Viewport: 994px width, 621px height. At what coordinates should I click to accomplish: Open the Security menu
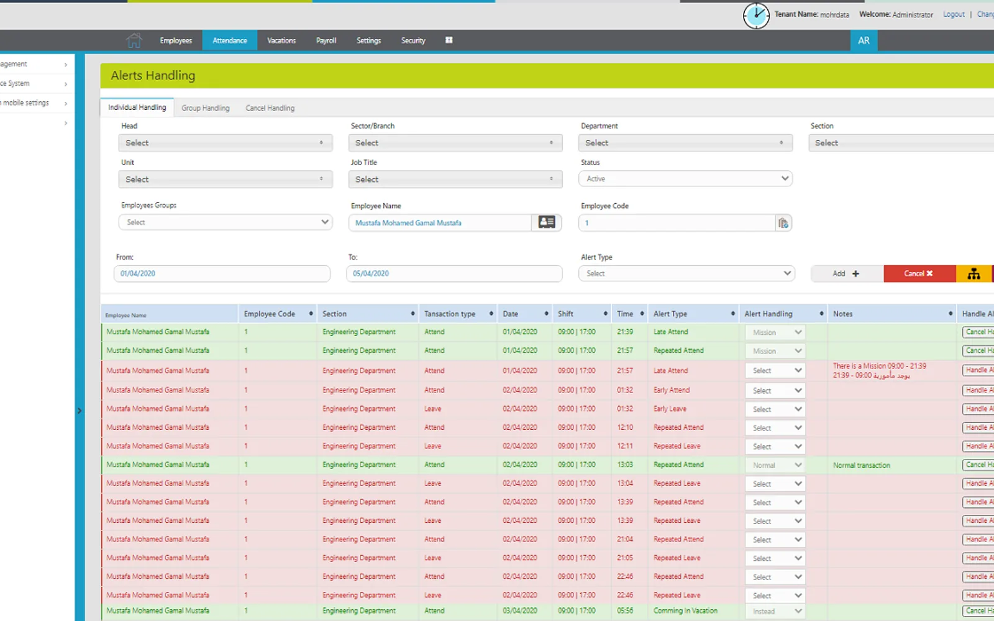point(413,40)
